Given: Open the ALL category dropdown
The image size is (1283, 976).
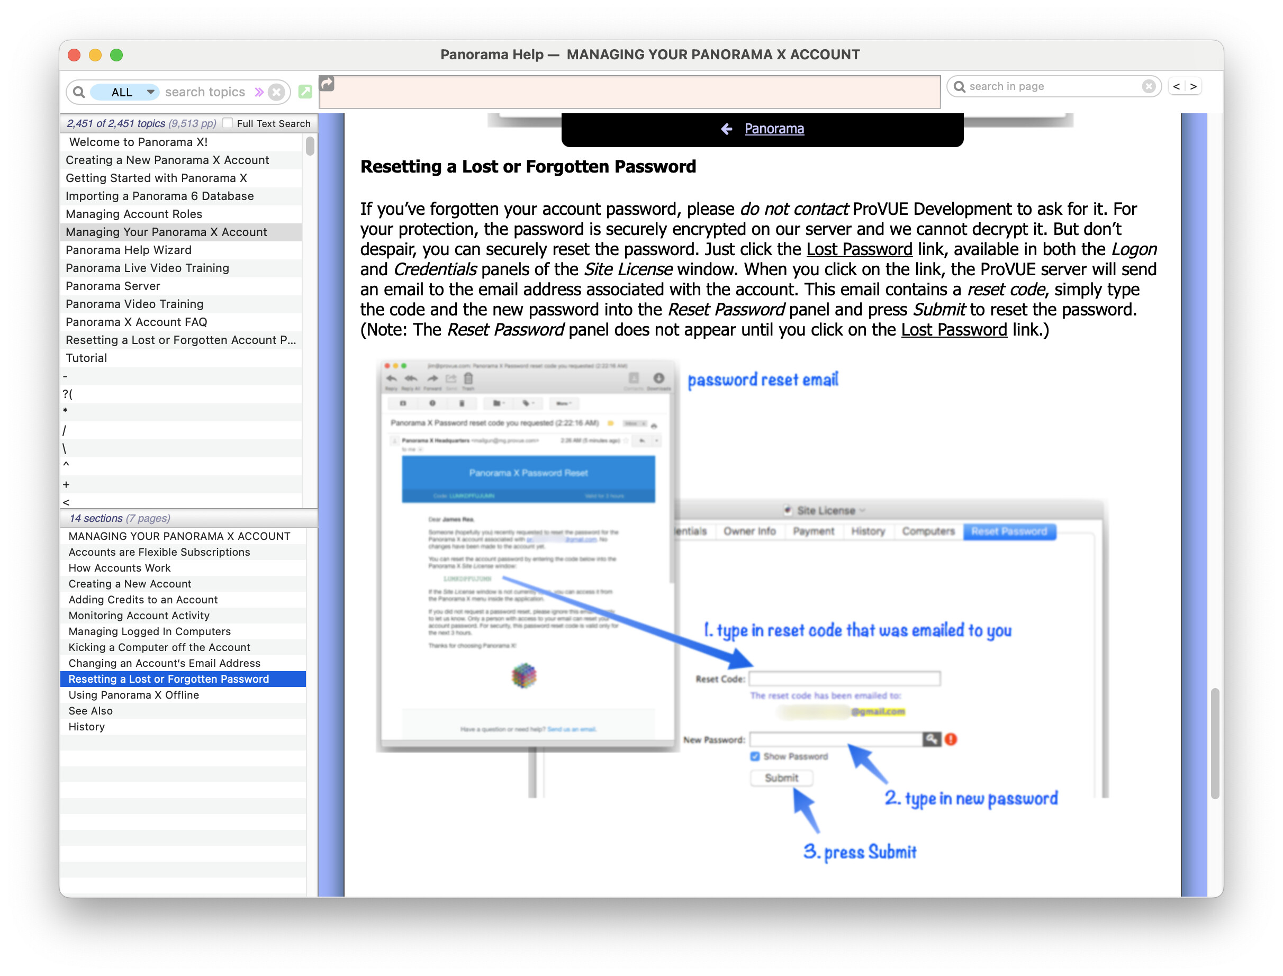Looking at the screenshot, I should pyautogui.click(x=125, y=92).
